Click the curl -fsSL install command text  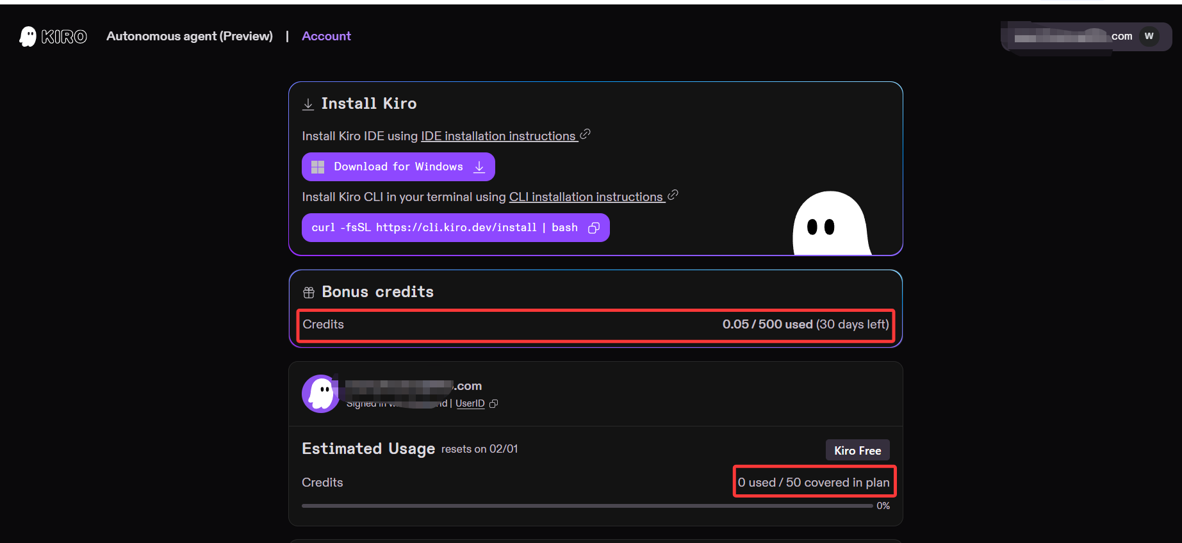coord(445,227)
